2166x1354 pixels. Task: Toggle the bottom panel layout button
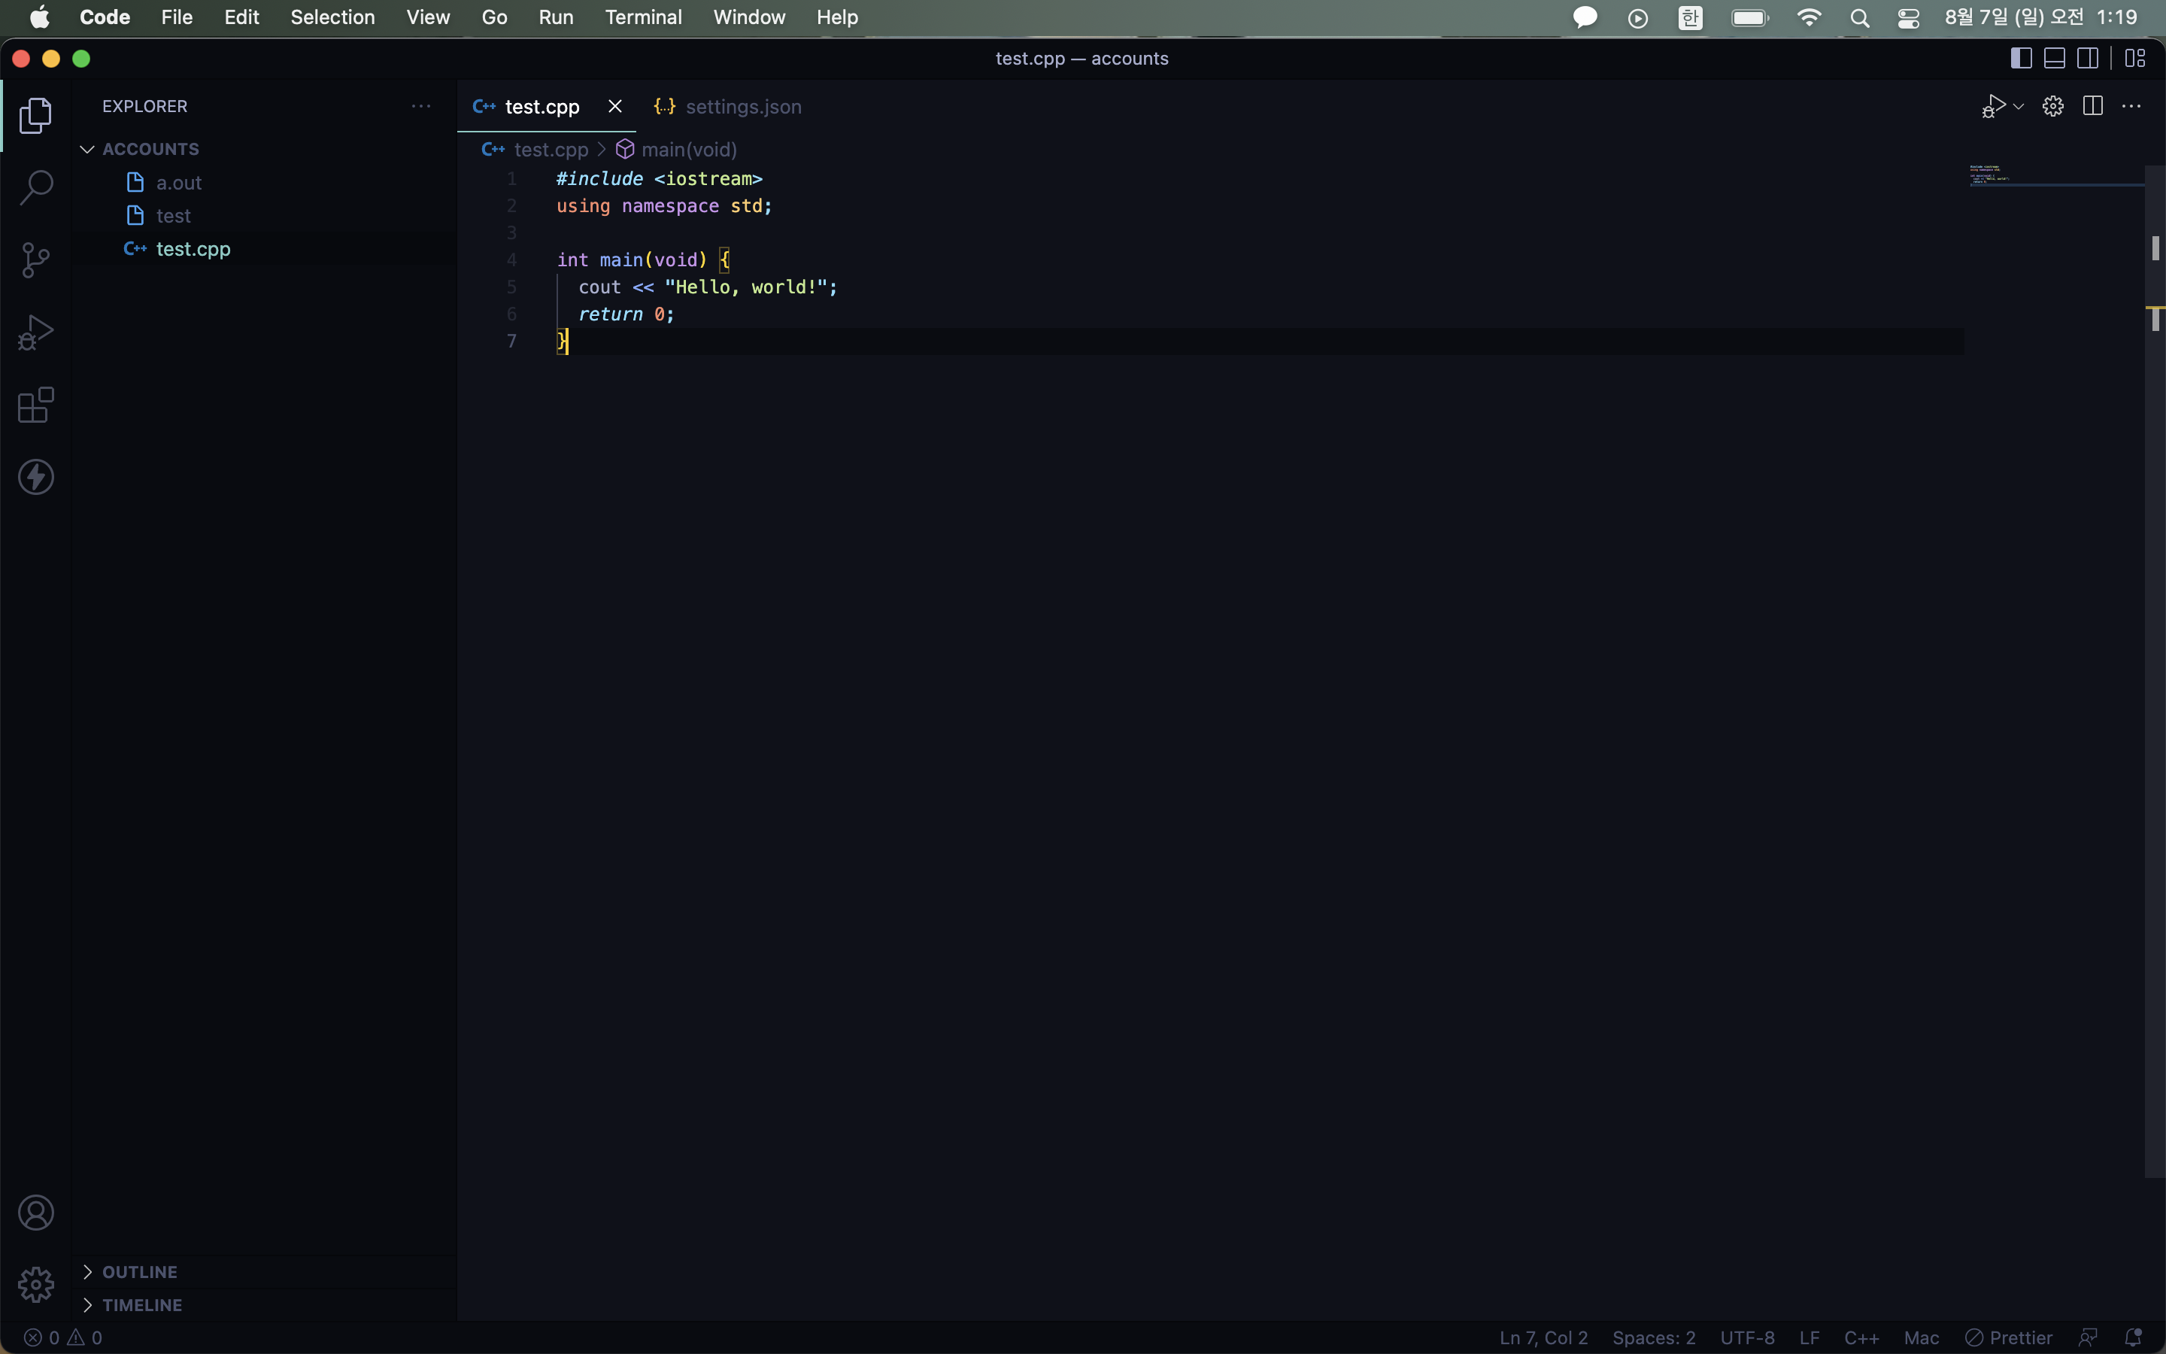pyautogui.click(x=2055, y=58)
